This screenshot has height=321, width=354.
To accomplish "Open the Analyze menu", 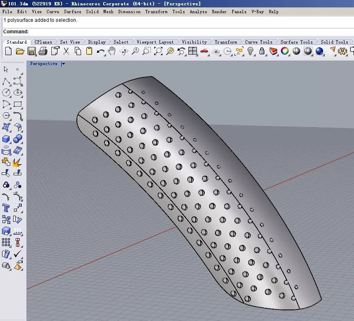I will coord(198,12).
